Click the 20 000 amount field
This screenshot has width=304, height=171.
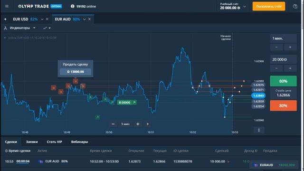click(283, 59)
